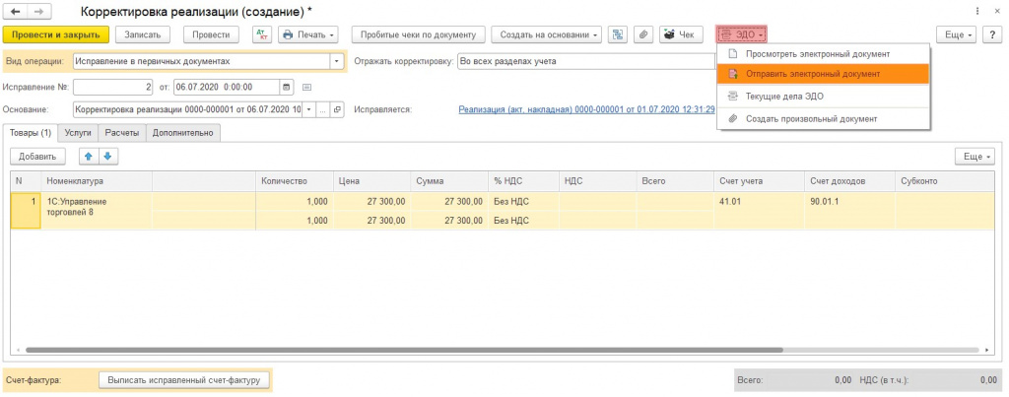
Task: Click the Субконто column header
Action: [946, 181]
